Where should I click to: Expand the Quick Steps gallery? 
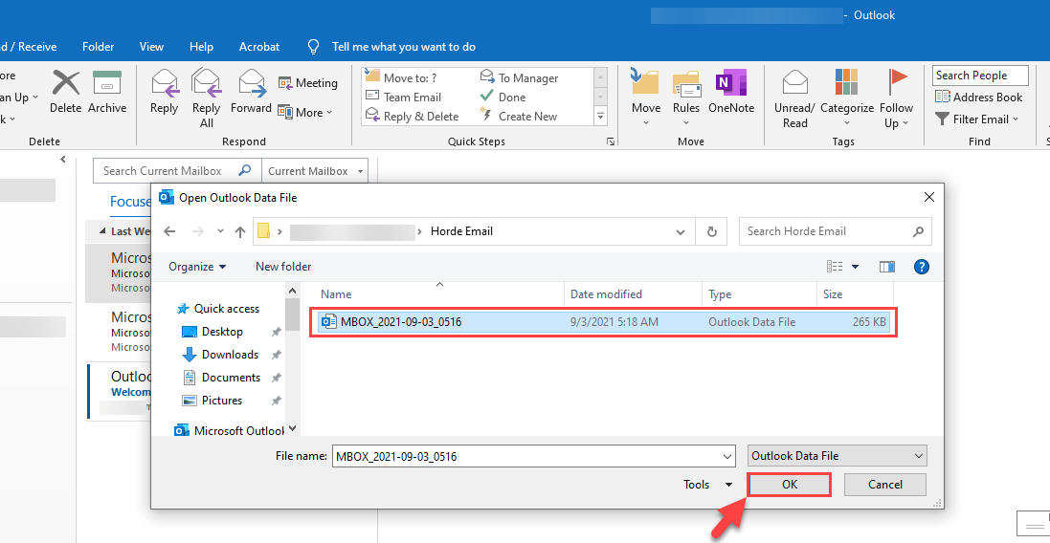point(601,116)
